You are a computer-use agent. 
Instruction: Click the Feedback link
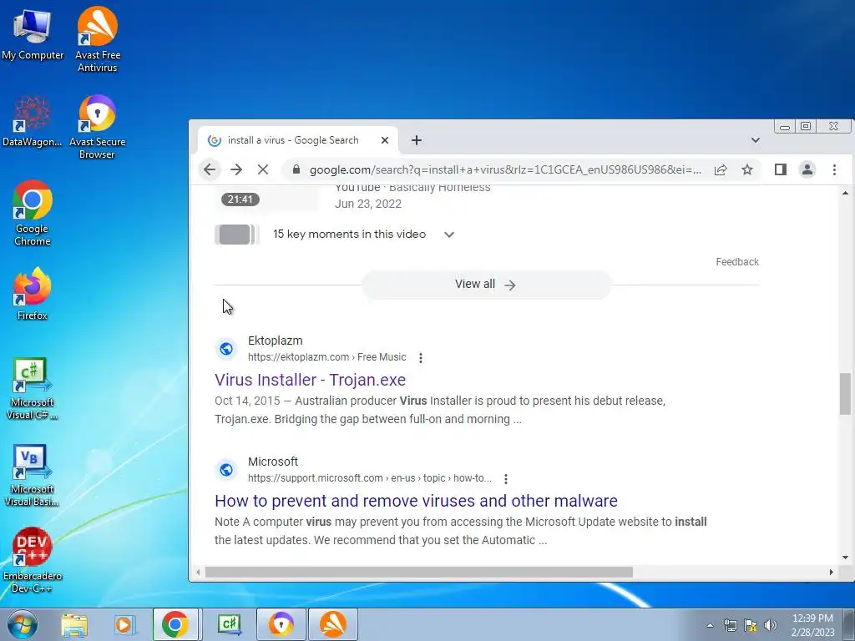(x=737, y=261)
